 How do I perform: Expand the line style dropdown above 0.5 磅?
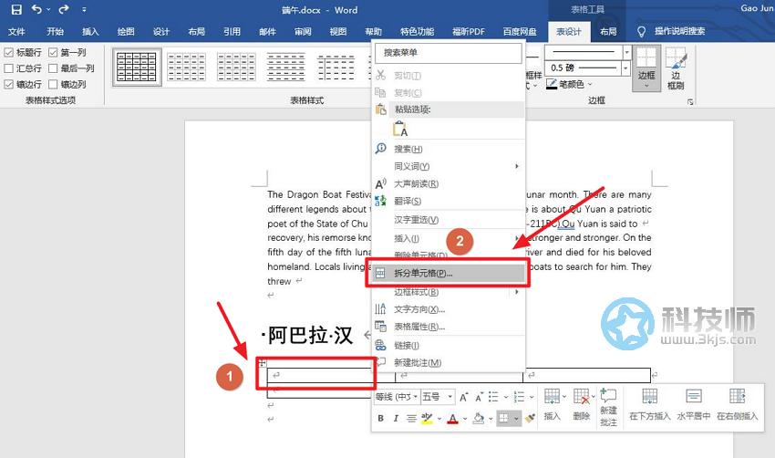coord(626,51)
